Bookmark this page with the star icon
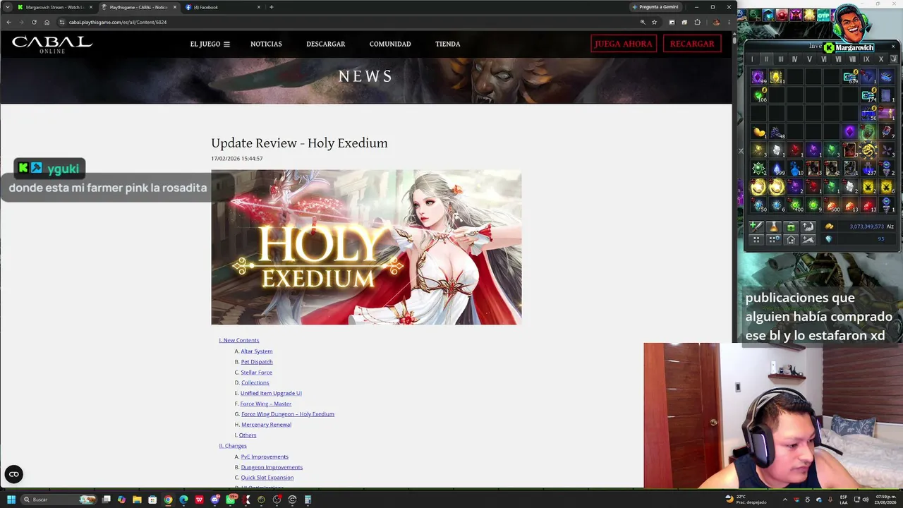The width and height of the screenshot is (903, 508). pyautogui.click(x=654, y=22)
